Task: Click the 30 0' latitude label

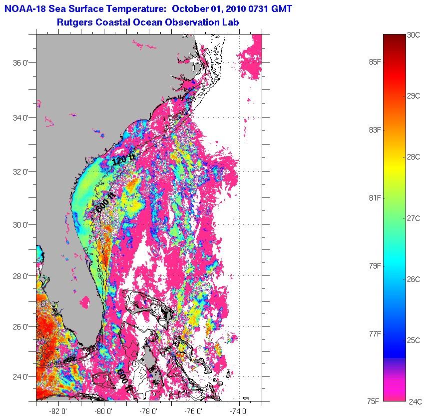Action: (x=21, y=225)
